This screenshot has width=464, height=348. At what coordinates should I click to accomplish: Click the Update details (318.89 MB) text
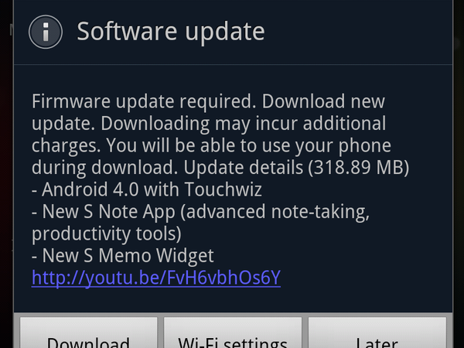[296, 168]
